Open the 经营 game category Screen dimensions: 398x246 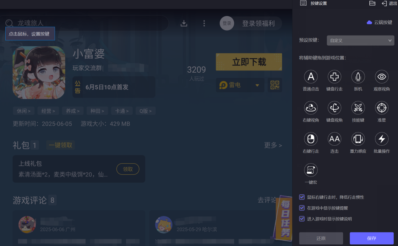coord(48,111)
